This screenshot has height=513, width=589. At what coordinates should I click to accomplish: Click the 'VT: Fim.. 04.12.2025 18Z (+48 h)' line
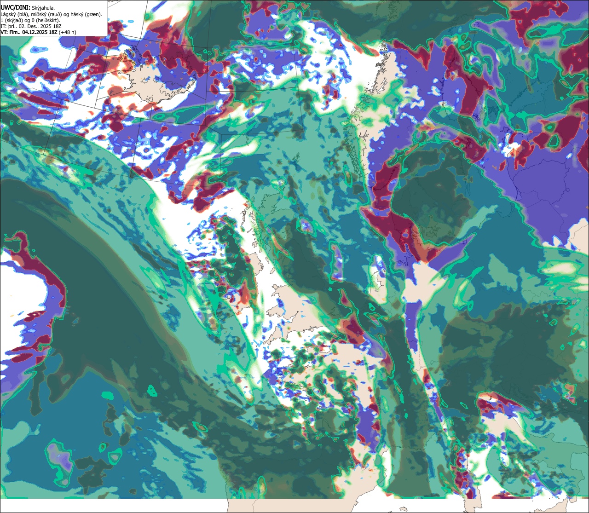pos(38,32)
